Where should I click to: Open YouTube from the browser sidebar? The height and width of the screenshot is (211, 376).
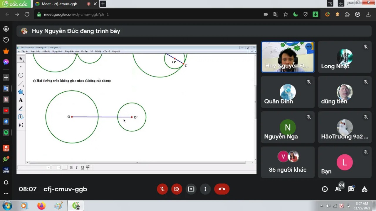6,110
